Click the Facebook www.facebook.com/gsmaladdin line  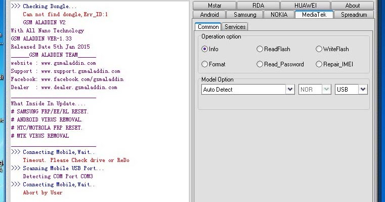pos(67,79)
